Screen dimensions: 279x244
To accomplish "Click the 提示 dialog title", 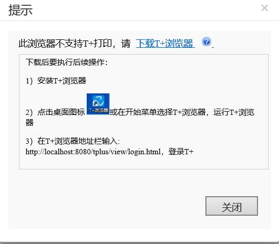I will click(x=20, y=10).
